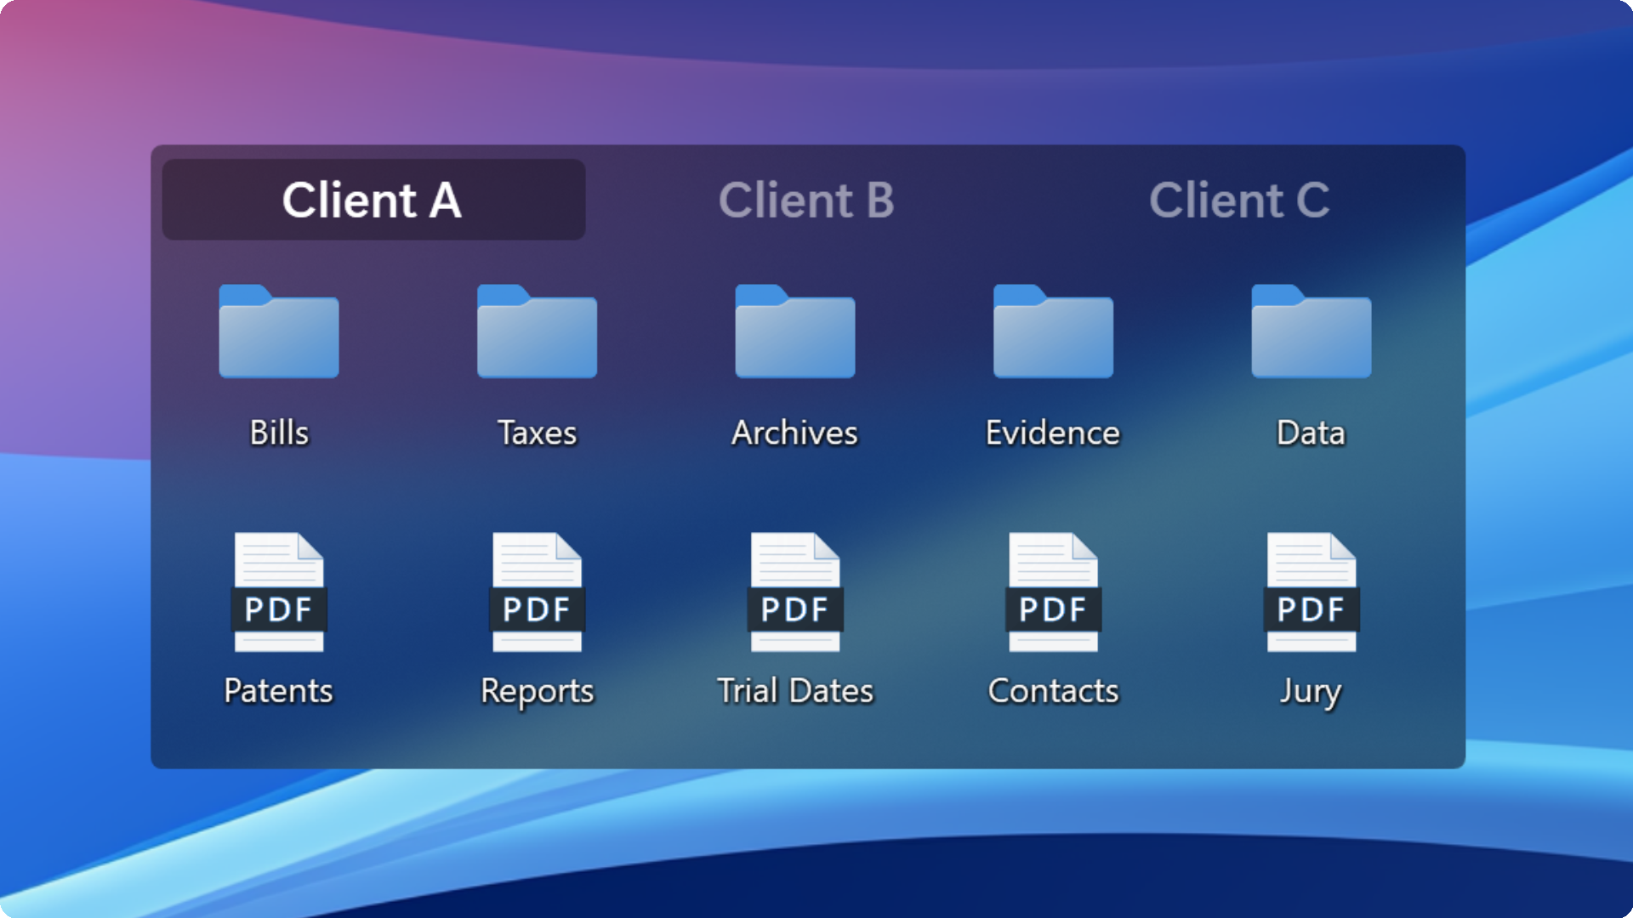Open the Jury PDF file icon
1633x918 pixels.
(1312, 592)
